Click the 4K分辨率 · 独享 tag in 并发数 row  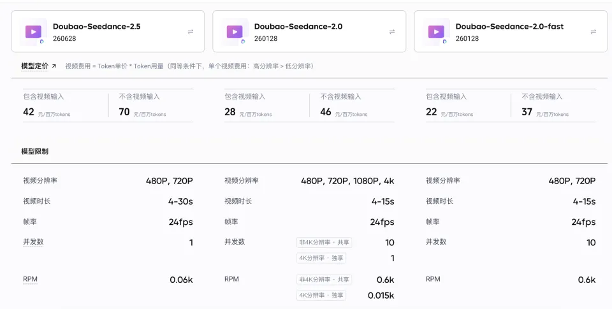pyautogui.click(x=321, y=258)
